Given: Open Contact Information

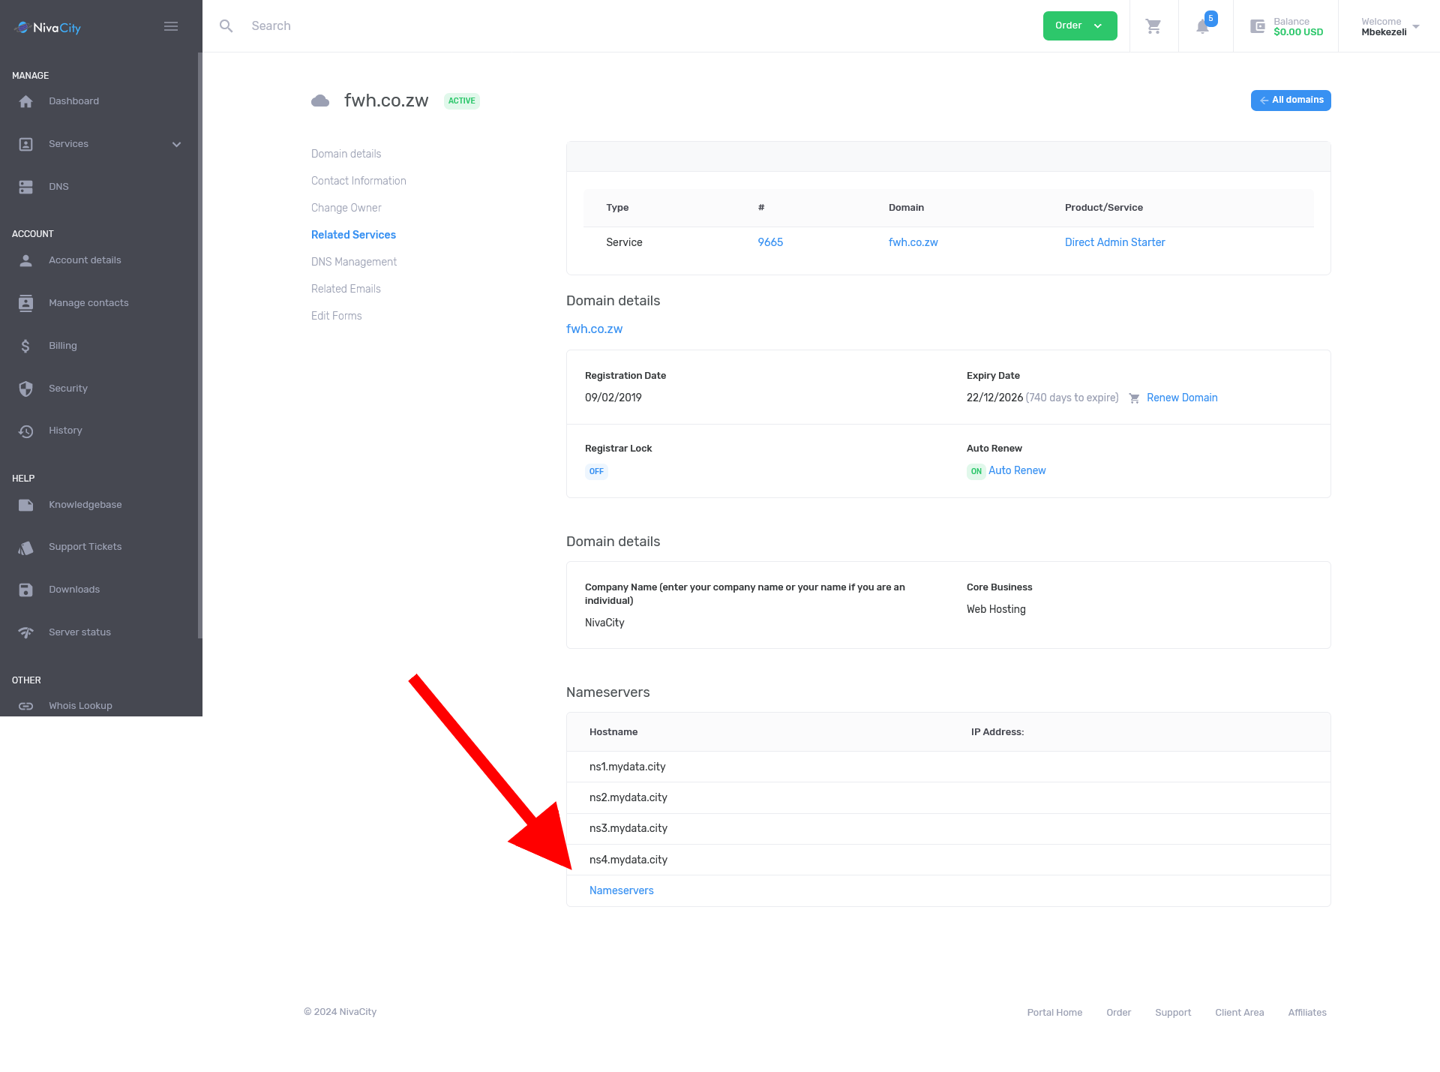Looking at the screenshot, I should (x=358, y=180).
